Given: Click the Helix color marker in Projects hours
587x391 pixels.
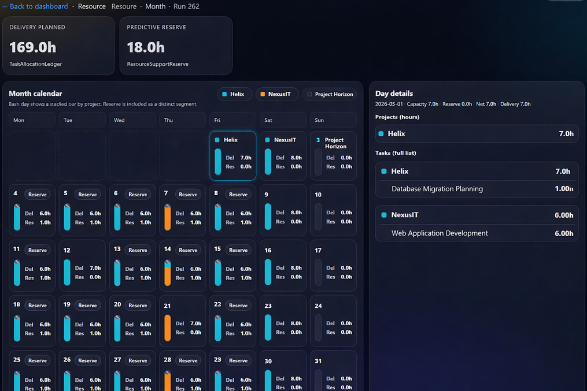Looking at the screenshot, I should click(381, 134).
